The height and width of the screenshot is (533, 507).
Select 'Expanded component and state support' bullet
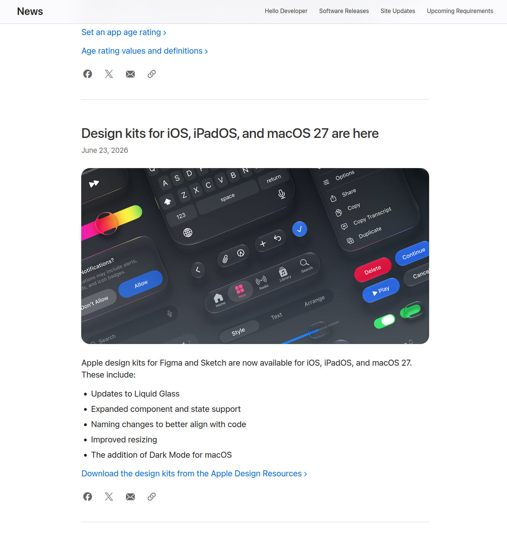(166, 409)
